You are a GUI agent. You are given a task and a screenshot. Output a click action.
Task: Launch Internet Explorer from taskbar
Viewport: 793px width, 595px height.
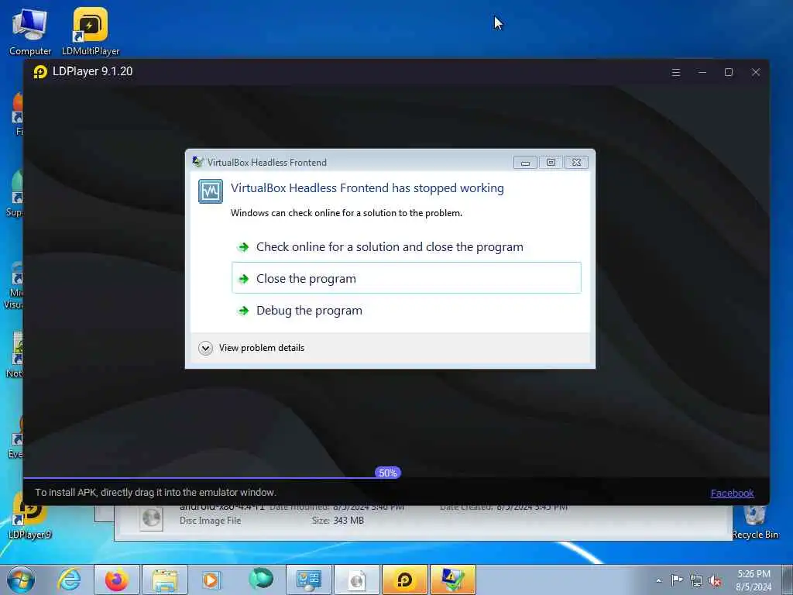[69, 580]
